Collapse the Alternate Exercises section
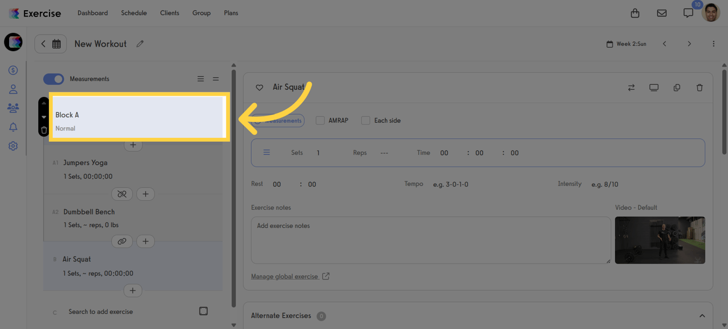The width and height of the screenshot is (728, 329). tap(702, 315)
